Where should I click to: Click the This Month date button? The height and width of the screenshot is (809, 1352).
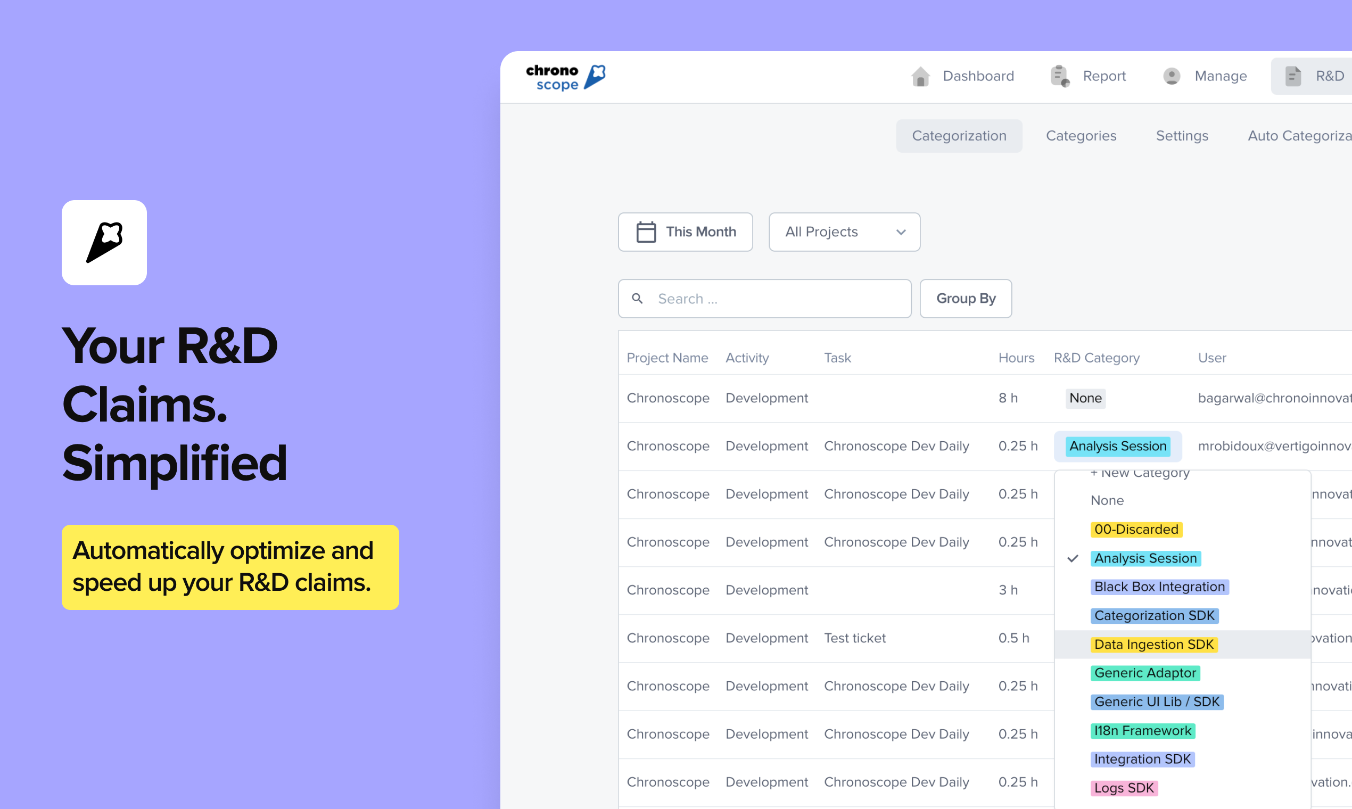(685, 232)
